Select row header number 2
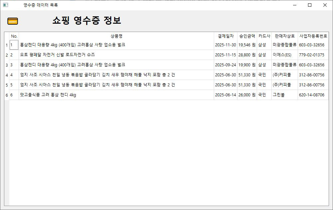The height and width of the screenshot is (210, 333). (7, 55)
